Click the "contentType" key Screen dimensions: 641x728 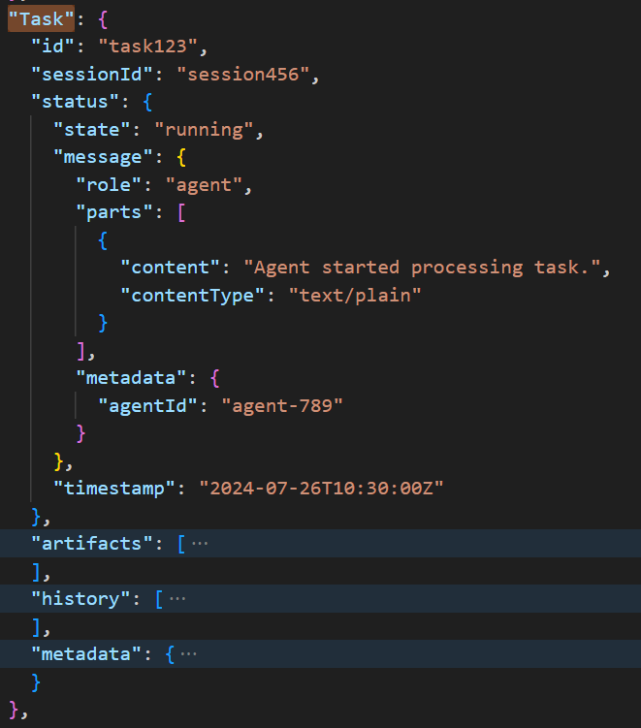coord(192,295)
